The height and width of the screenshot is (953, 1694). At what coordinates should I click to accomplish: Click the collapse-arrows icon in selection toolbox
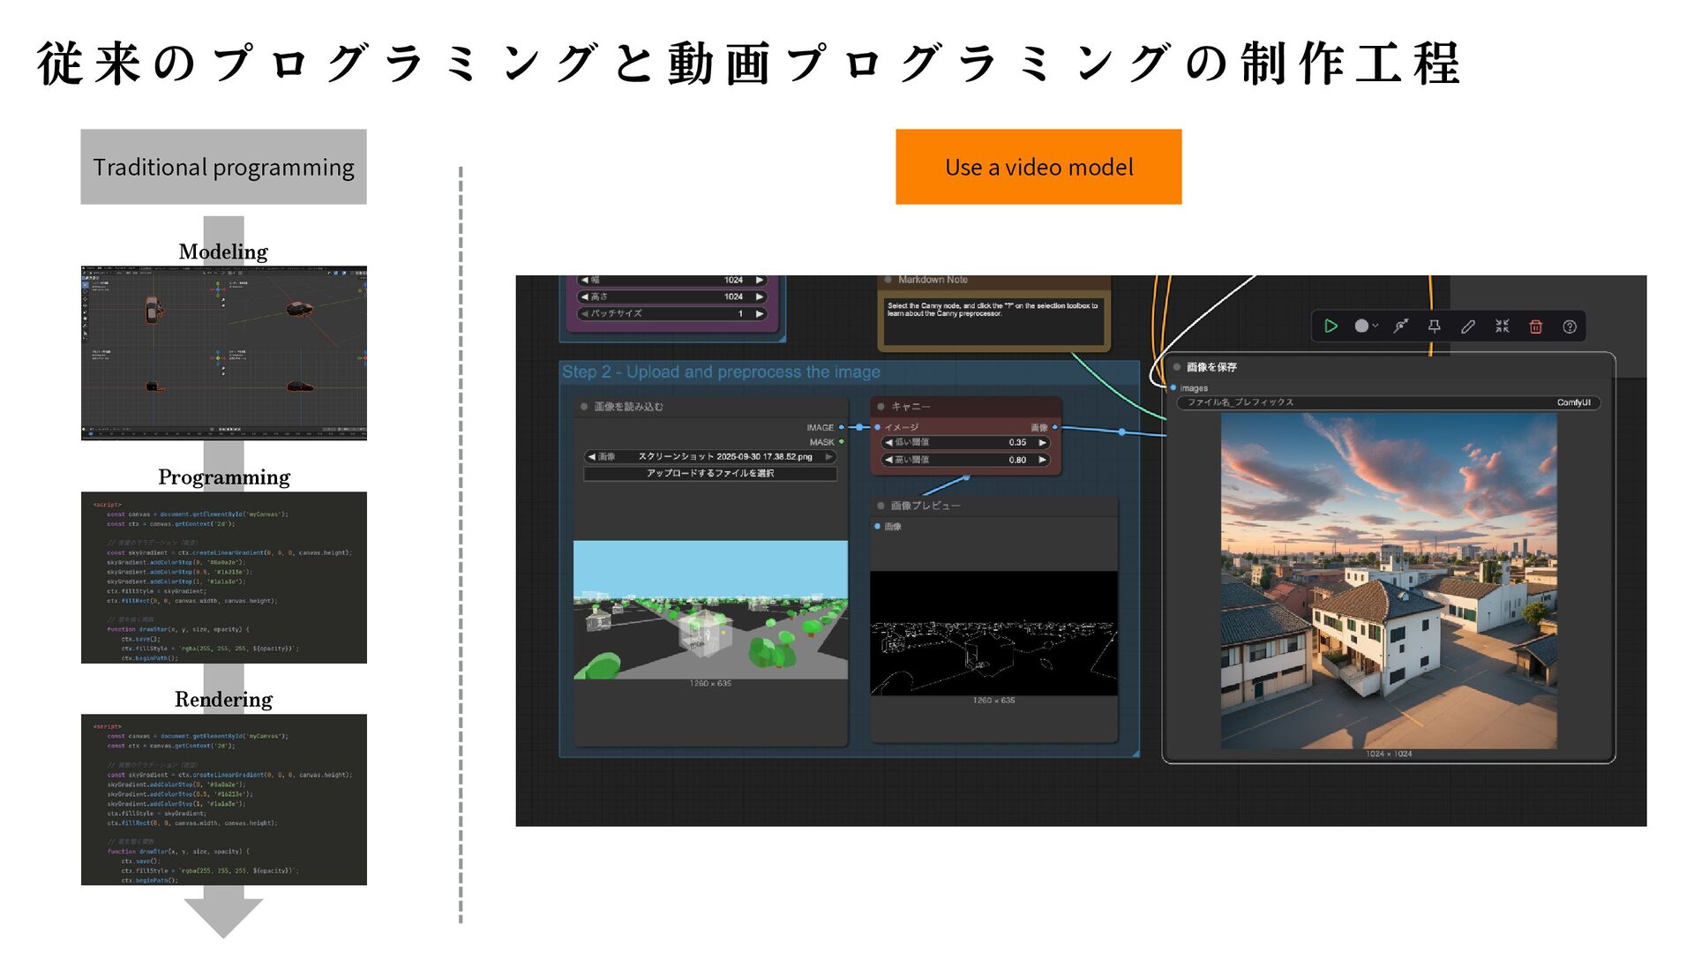point(1502,326)
